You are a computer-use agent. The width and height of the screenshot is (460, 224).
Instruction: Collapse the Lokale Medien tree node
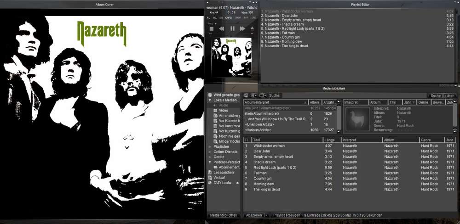(210, 100)
